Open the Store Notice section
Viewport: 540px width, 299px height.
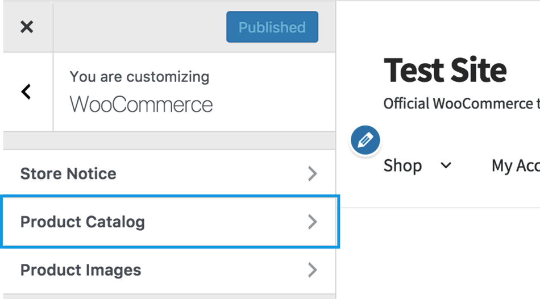click(68, 173)
